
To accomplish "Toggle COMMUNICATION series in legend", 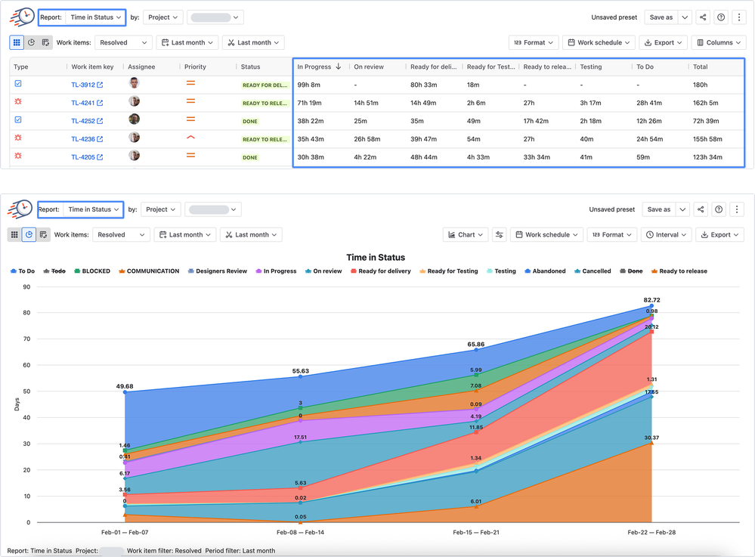I will (x=149, y=271).
